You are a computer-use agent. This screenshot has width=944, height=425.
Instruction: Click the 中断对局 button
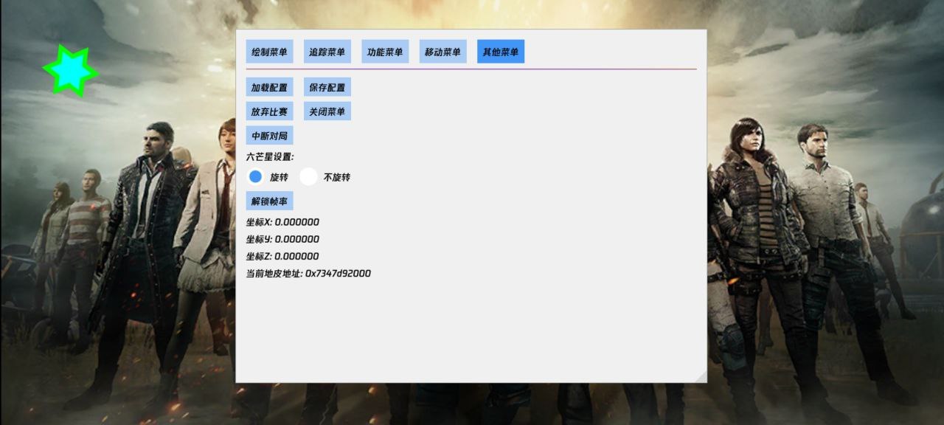[x=269, y=136]
